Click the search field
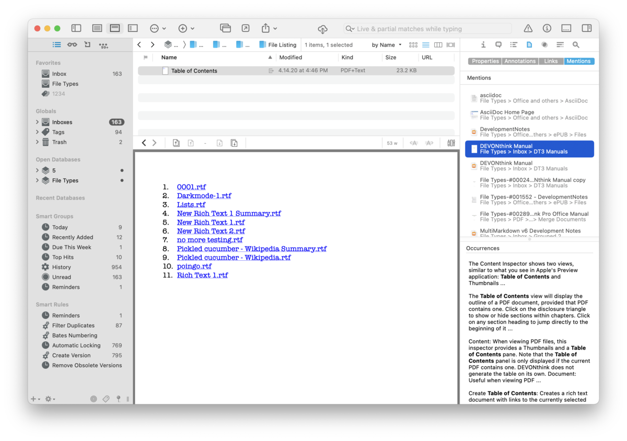Screen dimensions: 627x441 click(427, 29)
